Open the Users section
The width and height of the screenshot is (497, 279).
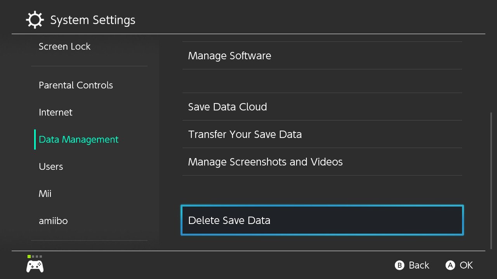click(51, 167)
